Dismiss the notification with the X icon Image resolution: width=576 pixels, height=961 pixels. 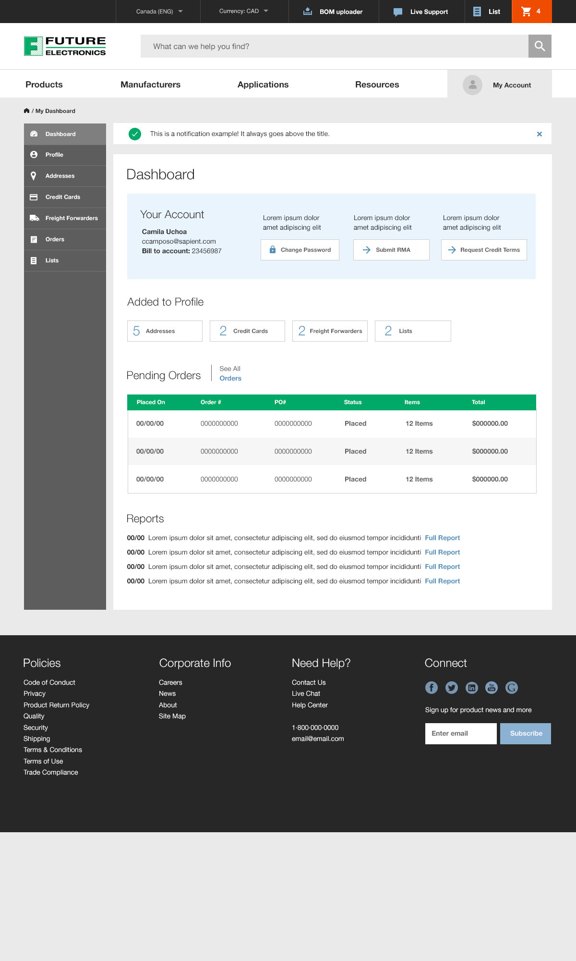(x=540, y=134)
